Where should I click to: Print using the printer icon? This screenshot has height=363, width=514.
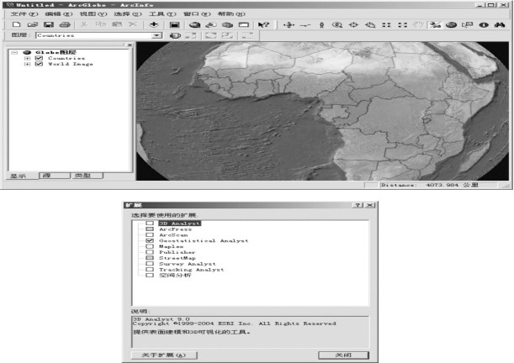(x=65, y=24)
